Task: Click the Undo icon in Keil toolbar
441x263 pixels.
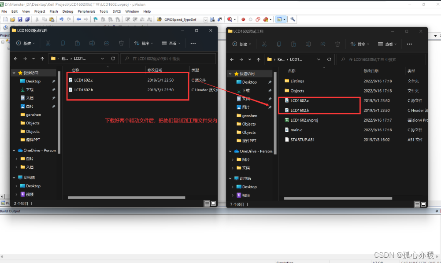Action: point(61,19)
